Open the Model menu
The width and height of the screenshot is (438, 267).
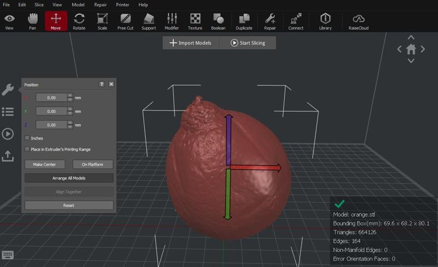[78, 5]
